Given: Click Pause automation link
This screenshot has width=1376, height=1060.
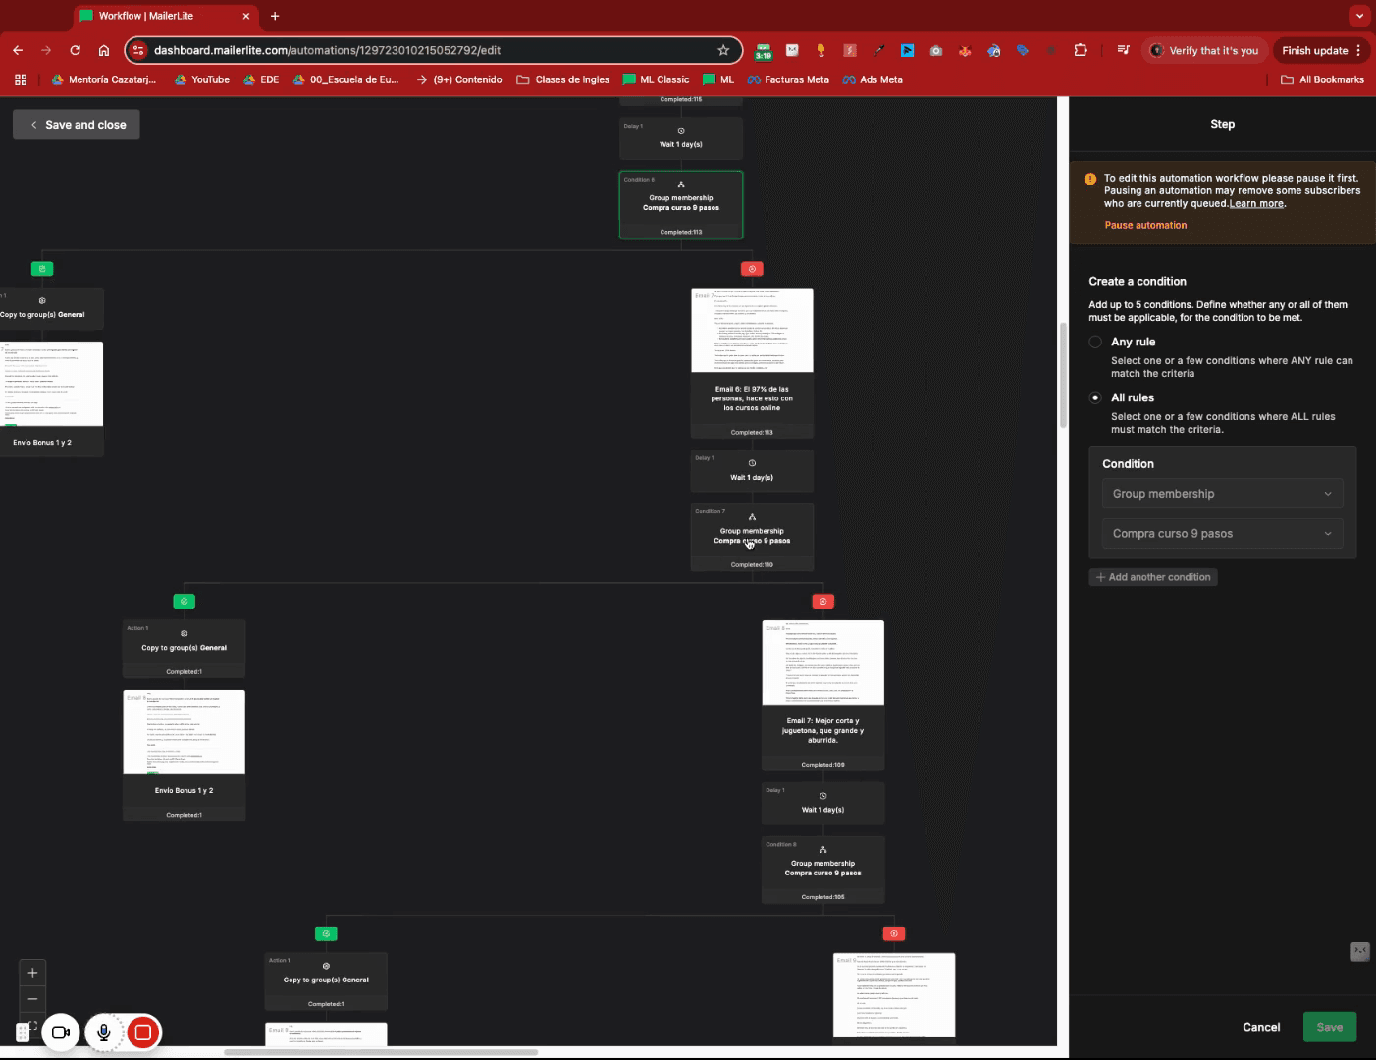Looking at the screenshot, I should pyautogui.click(x=1145, y=225).
